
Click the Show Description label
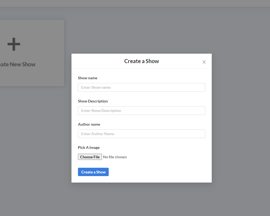(x=93, y=101)
